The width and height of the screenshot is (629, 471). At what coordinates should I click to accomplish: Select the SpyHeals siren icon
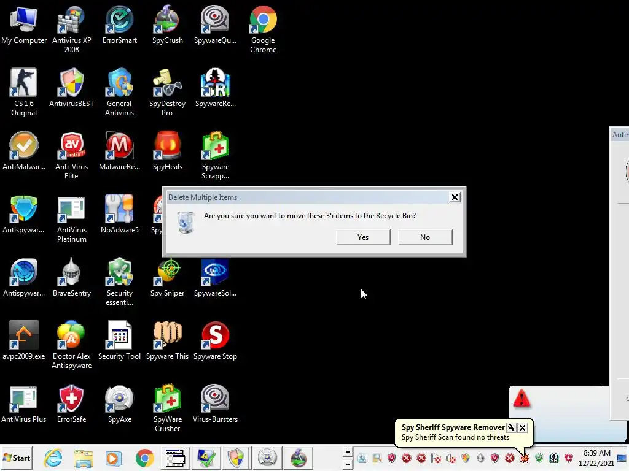pos(167,145)
